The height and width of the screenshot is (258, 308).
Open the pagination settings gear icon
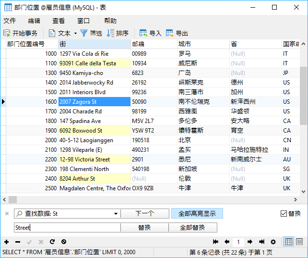coord(273,242)
